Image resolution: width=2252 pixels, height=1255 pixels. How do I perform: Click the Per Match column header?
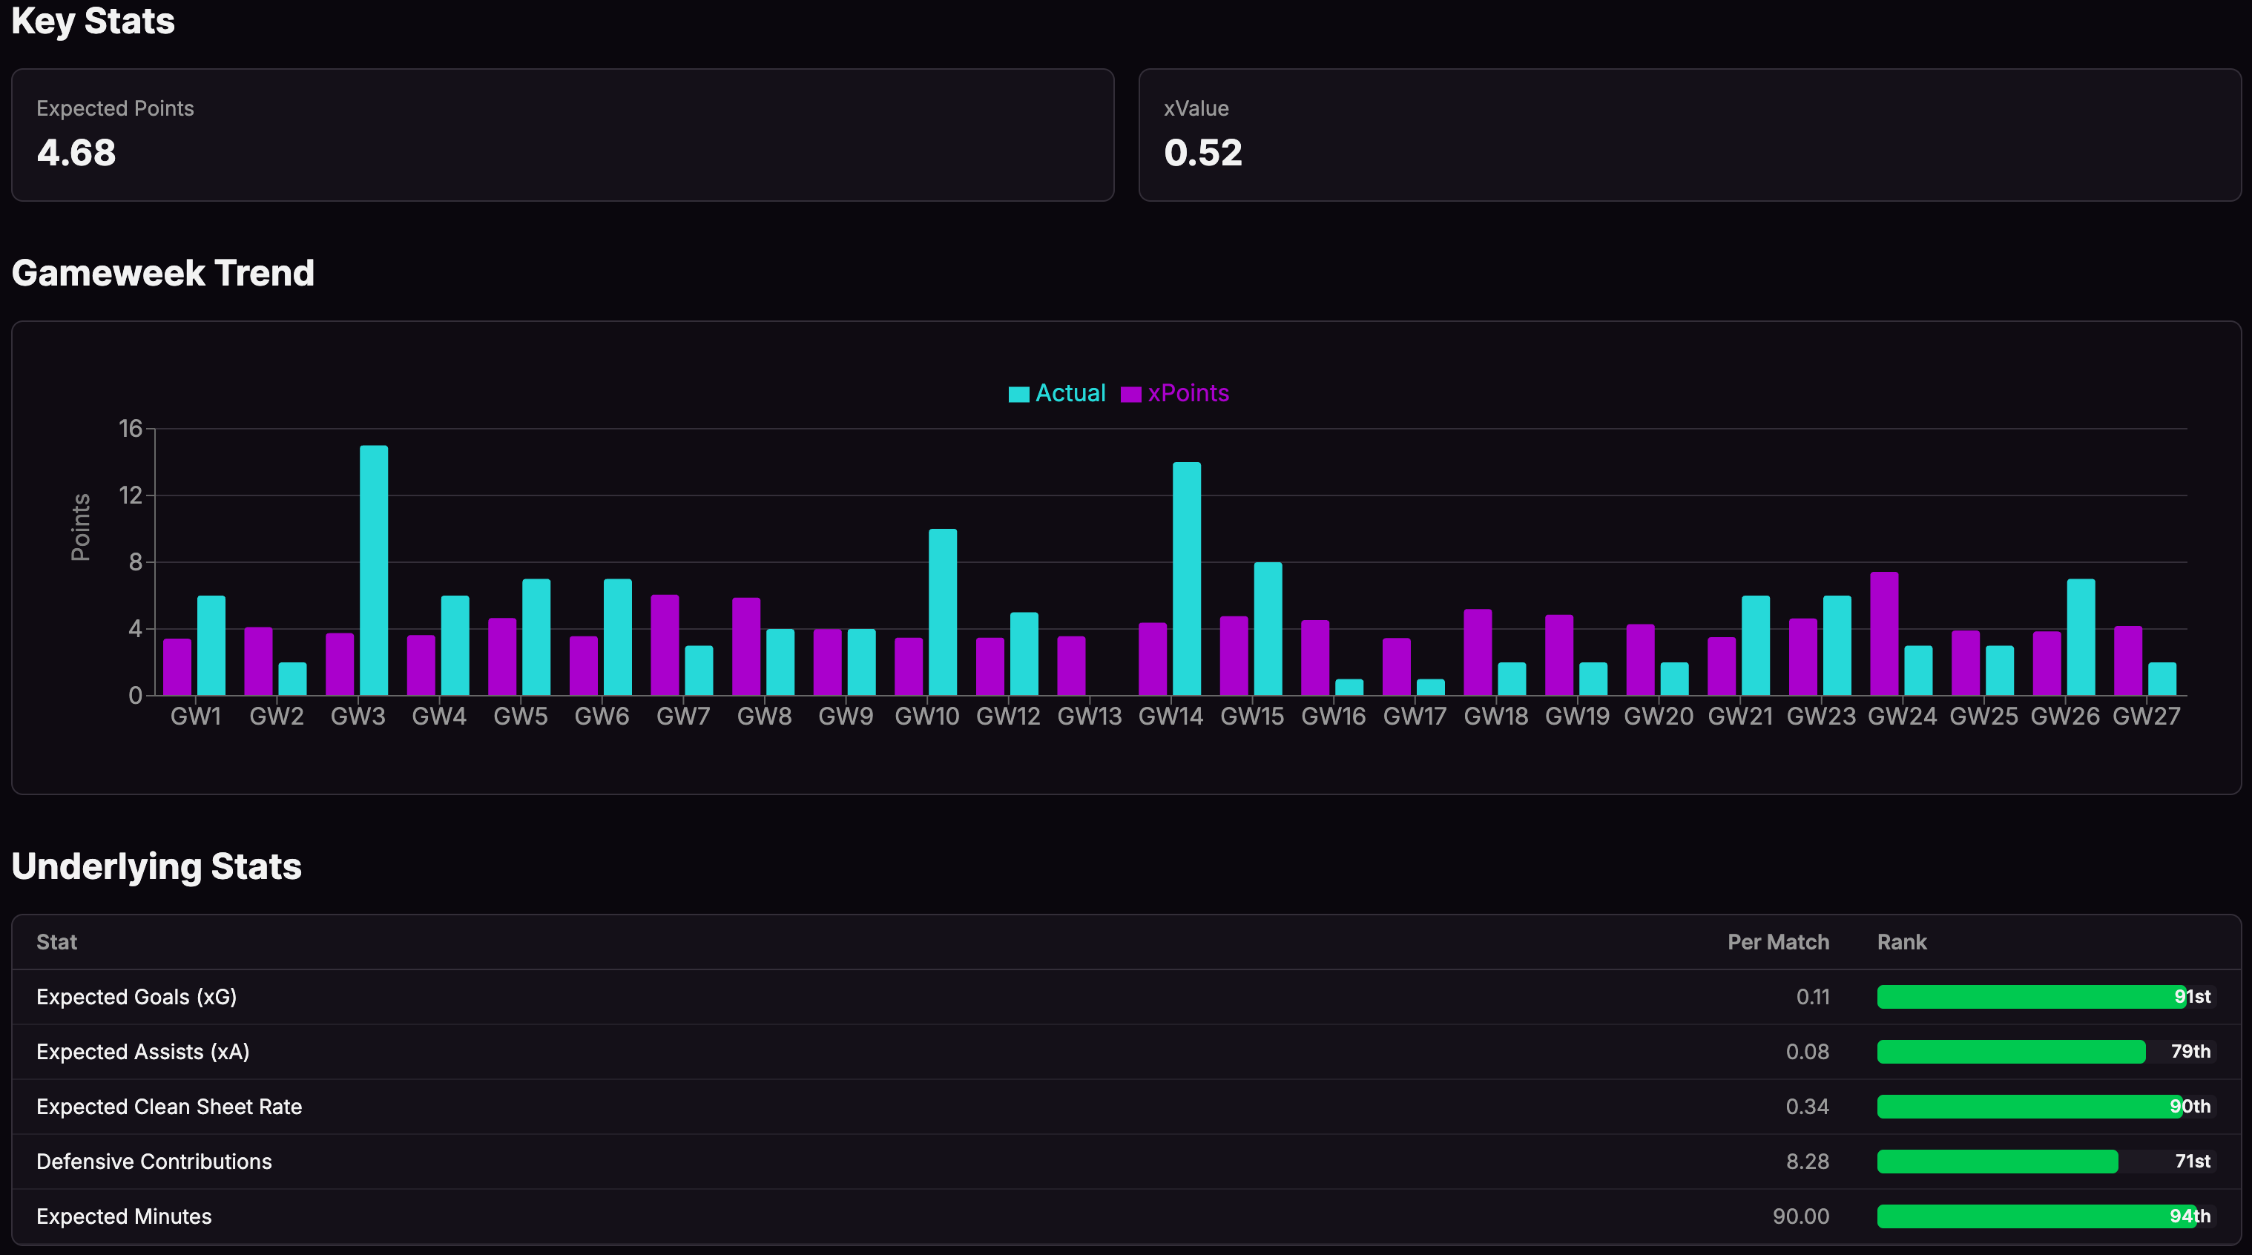tap(1777, 942)
